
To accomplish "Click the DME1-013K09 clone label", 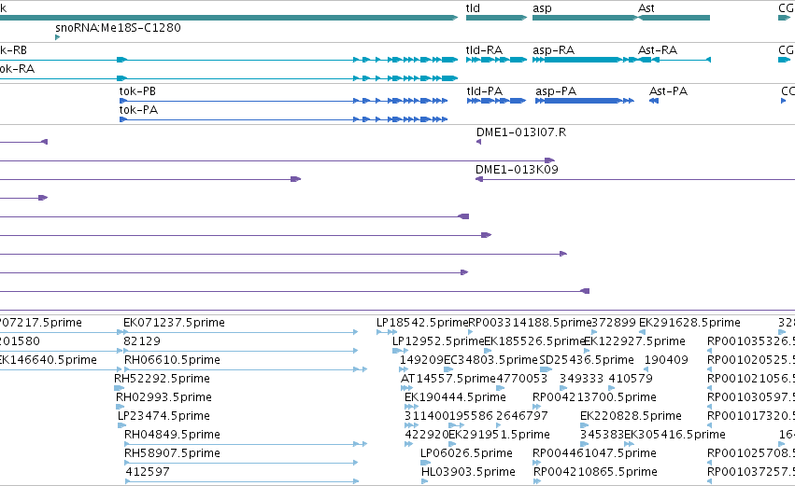I will click(517, 170).
